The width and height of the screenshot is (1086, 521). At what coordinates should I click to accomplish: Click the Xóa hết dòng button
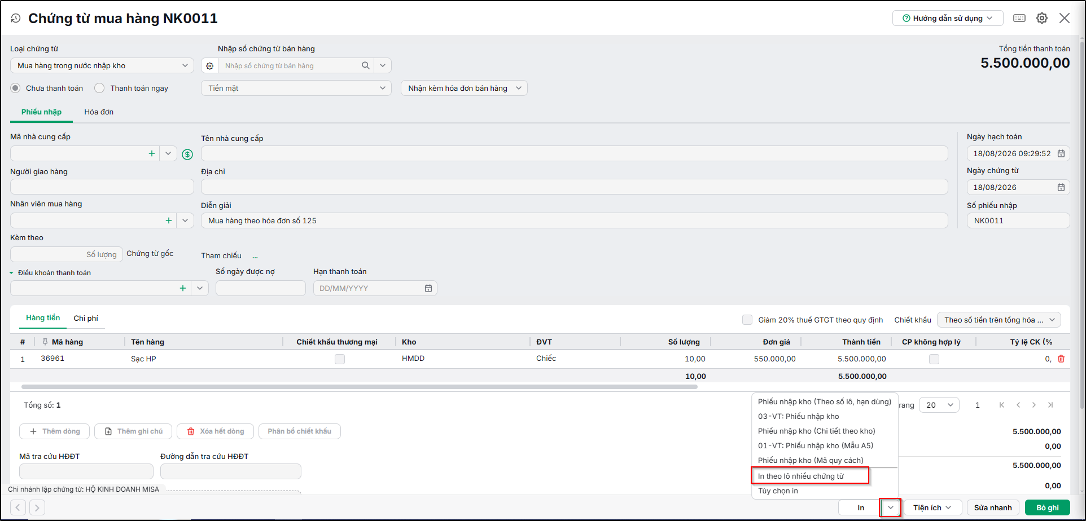coord(216,431)
